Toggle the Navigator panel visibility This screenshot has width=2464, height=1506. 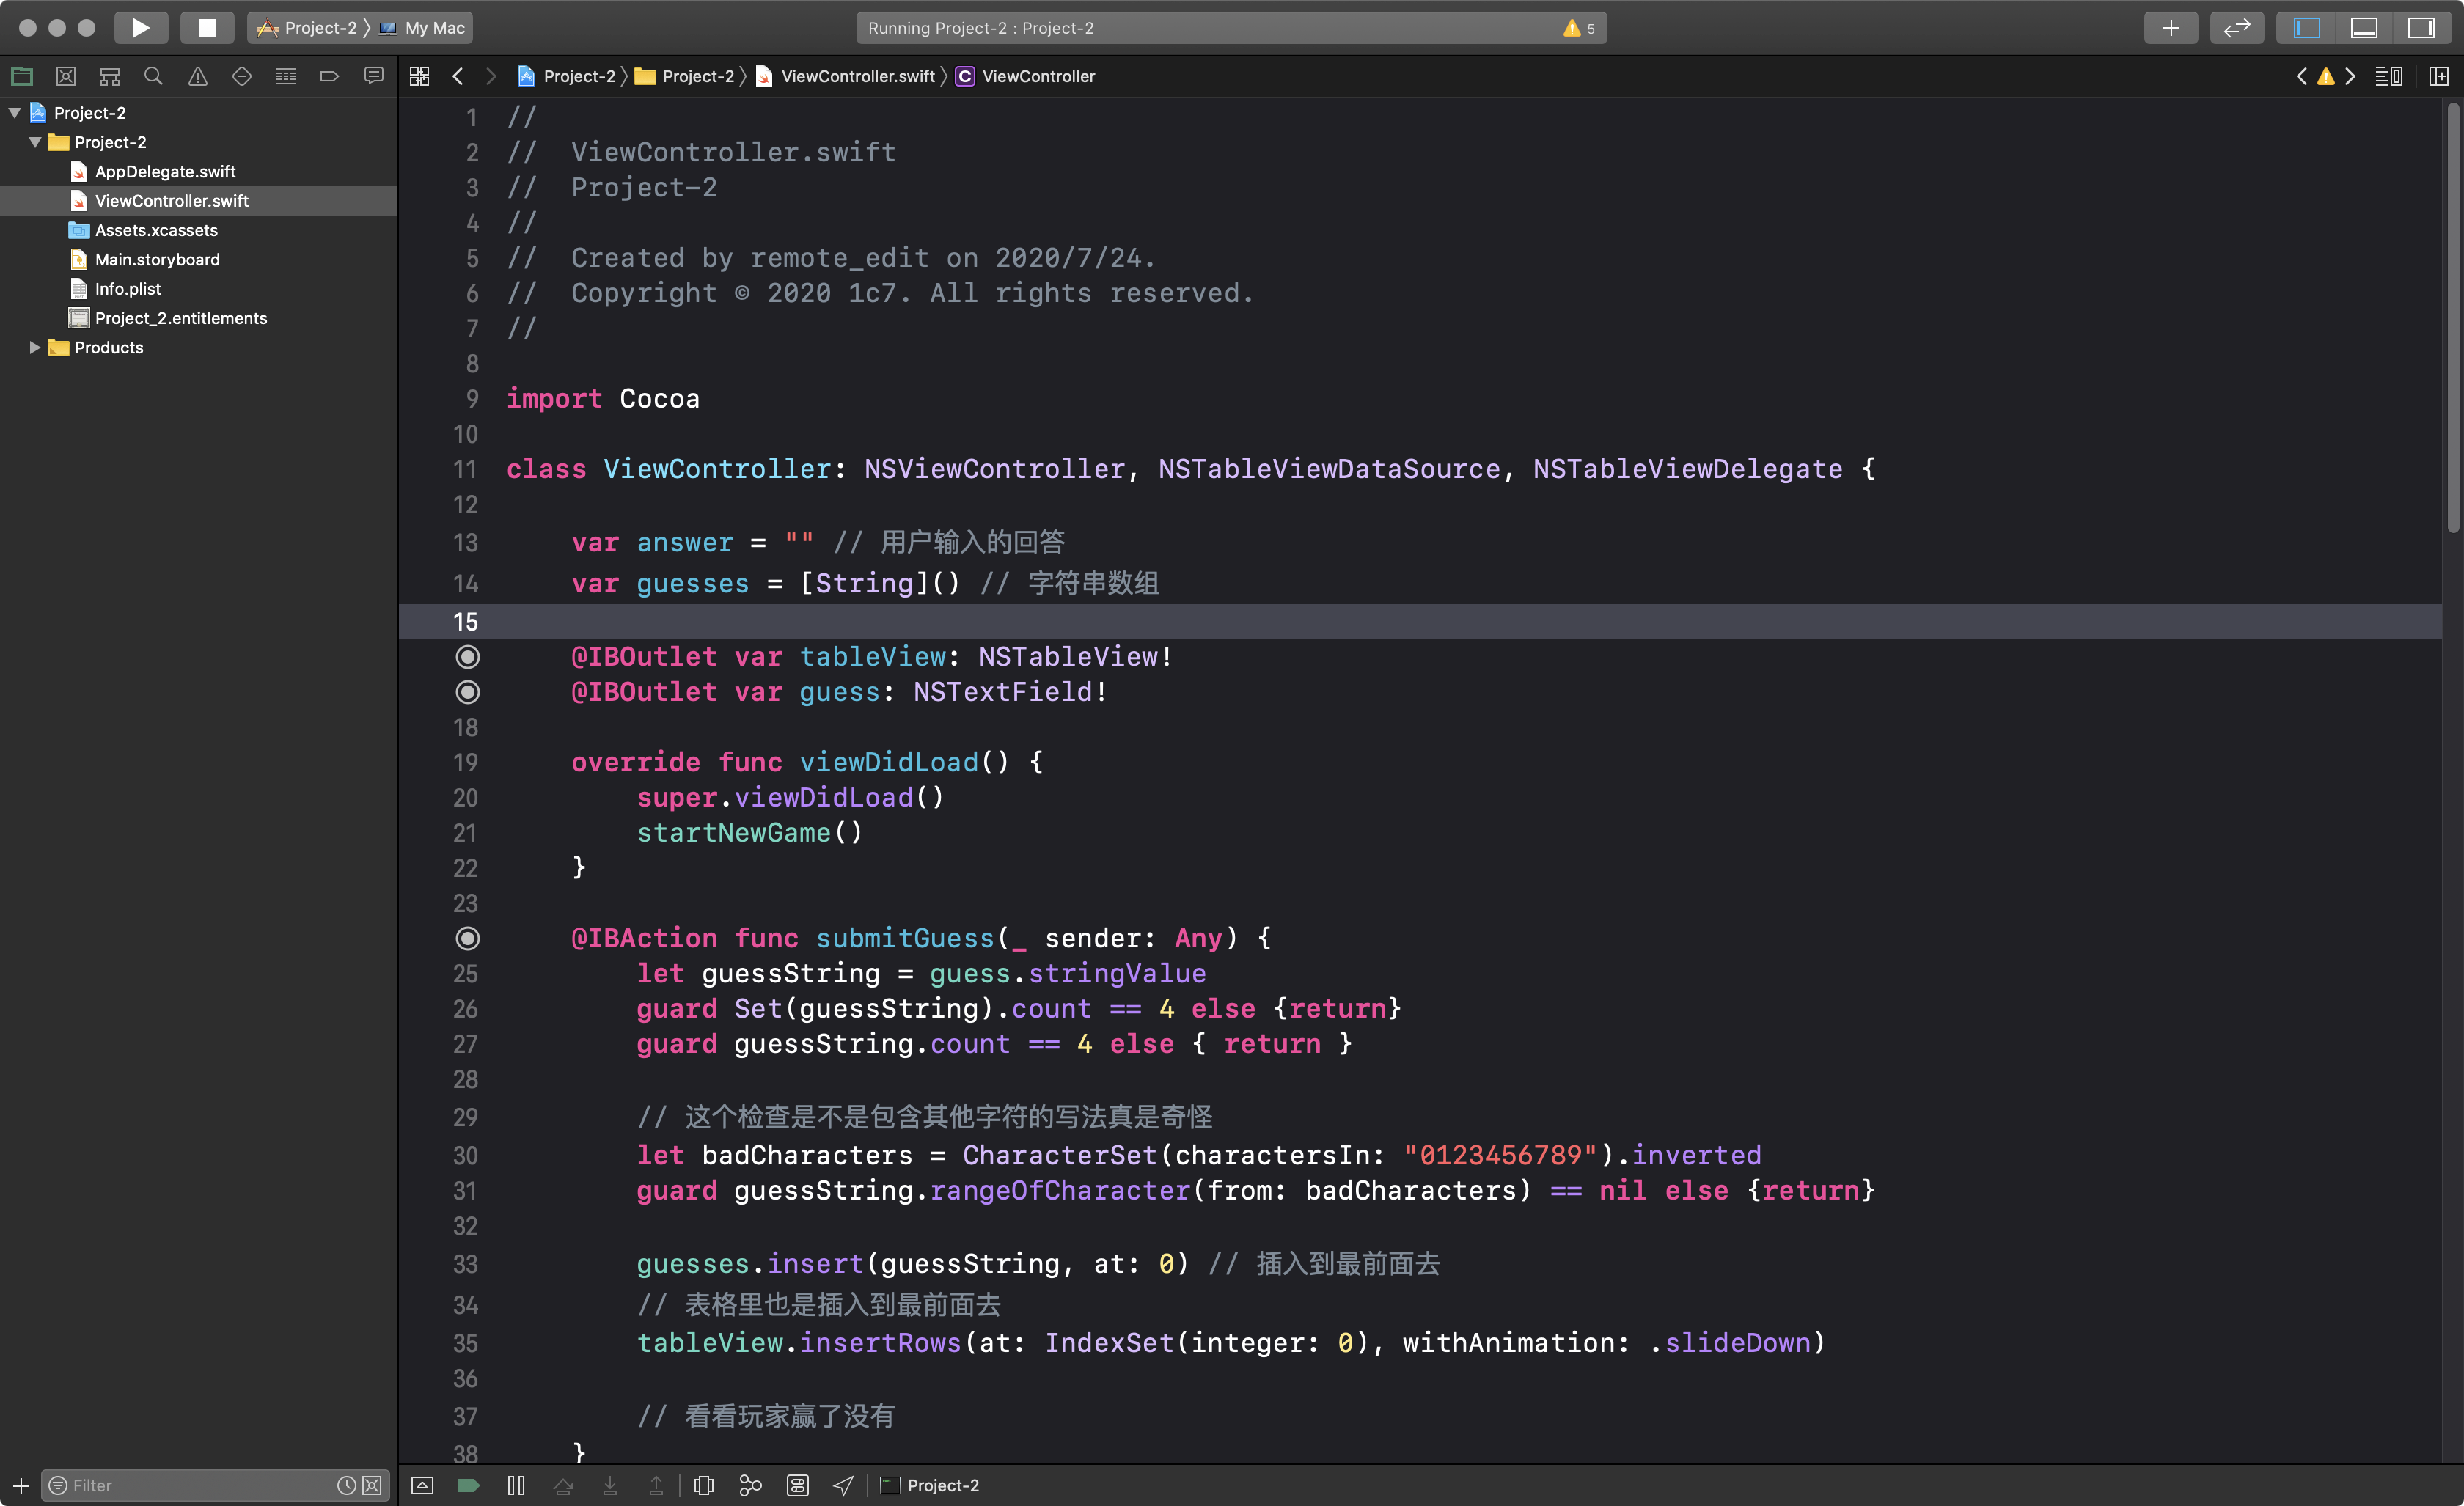(x=2307, y=28)
